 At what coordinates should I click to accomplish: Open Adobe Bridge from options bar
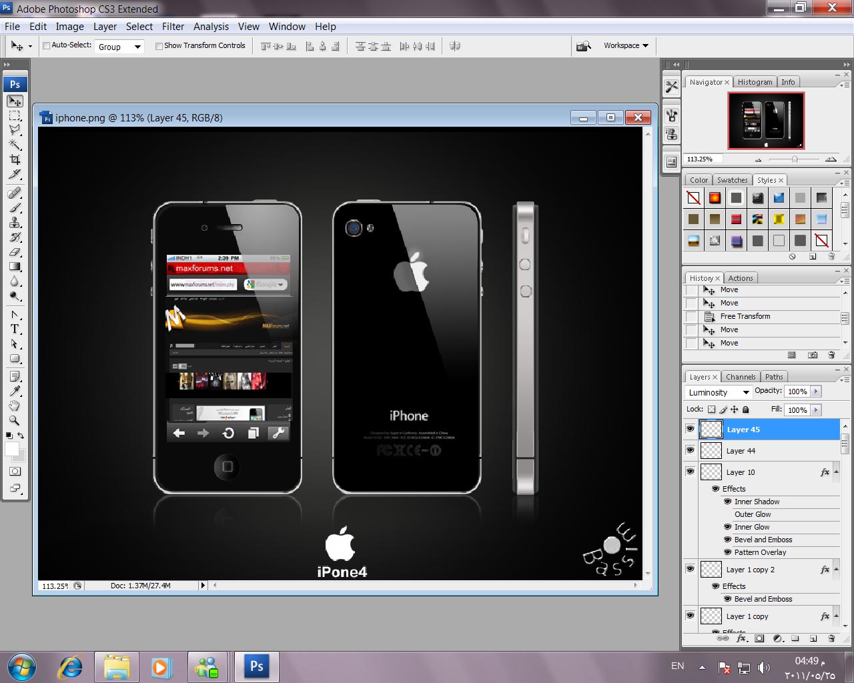coord(584,46)
